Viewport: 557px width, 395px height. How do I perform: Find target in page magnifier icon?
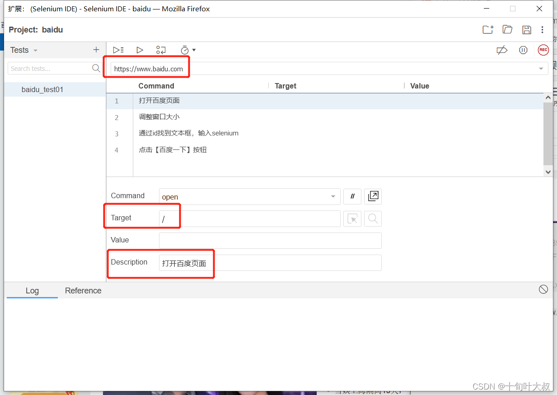pos(373,218)
